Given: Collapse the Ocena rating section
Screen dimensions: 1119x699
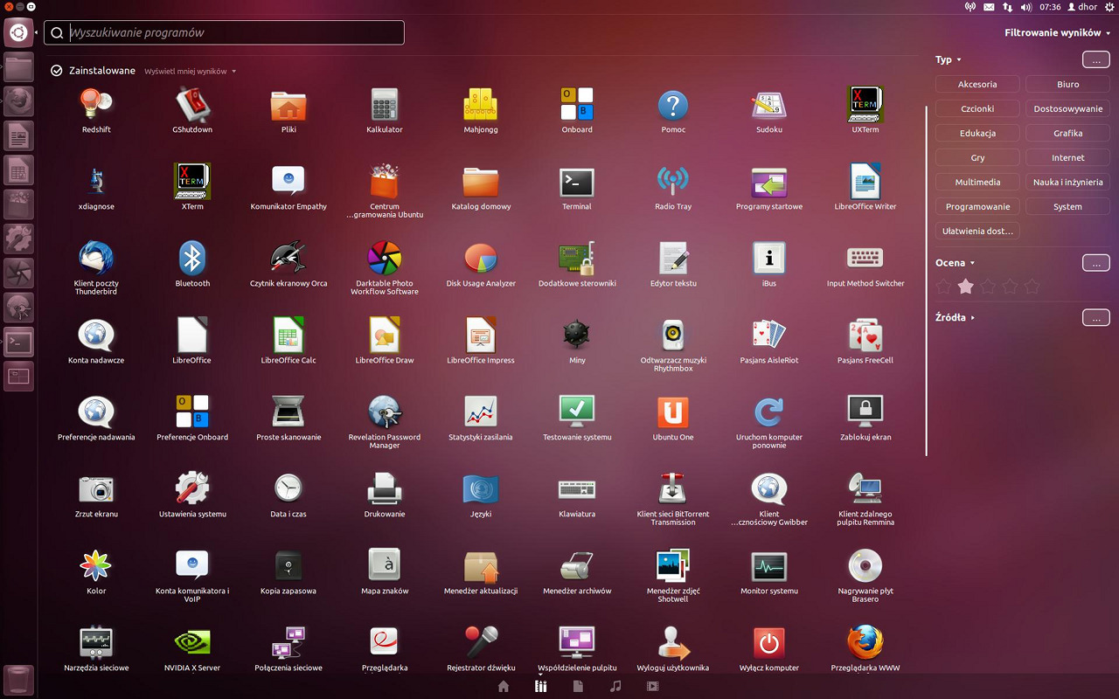Looking at the screenshot, I should tap(955, 263).
